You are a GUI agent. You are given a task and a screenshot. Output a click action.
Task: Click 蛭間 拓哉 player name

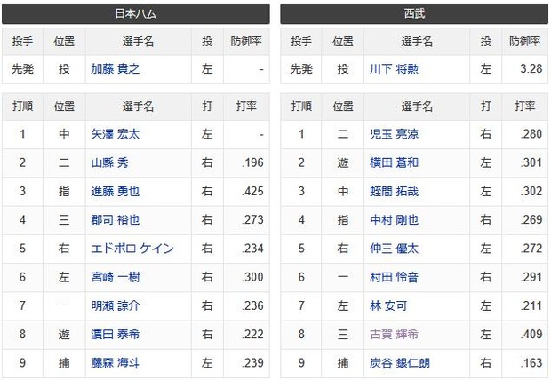[394, 192]
